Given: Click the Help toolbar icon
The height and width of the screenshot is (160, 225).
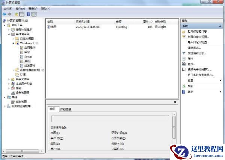Looking at the screenshot, I should 29,14.
